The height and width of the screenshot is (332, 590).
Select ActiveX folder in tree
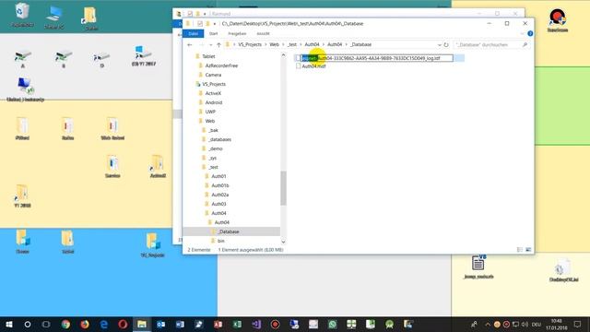coord(213,93)
